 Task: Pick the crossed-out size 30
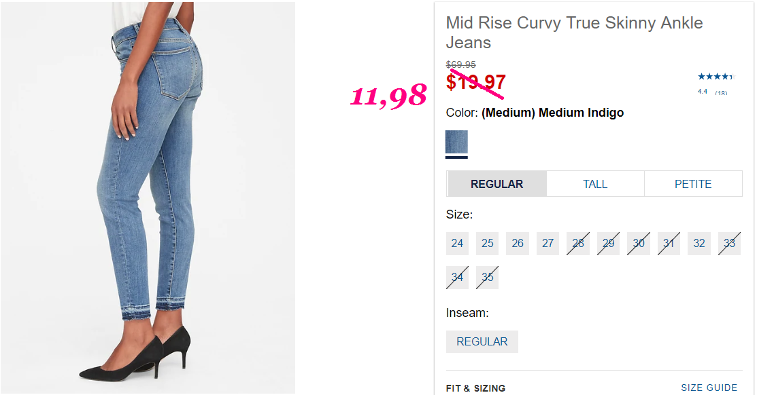pyautogui.click(x=639, y=243)
